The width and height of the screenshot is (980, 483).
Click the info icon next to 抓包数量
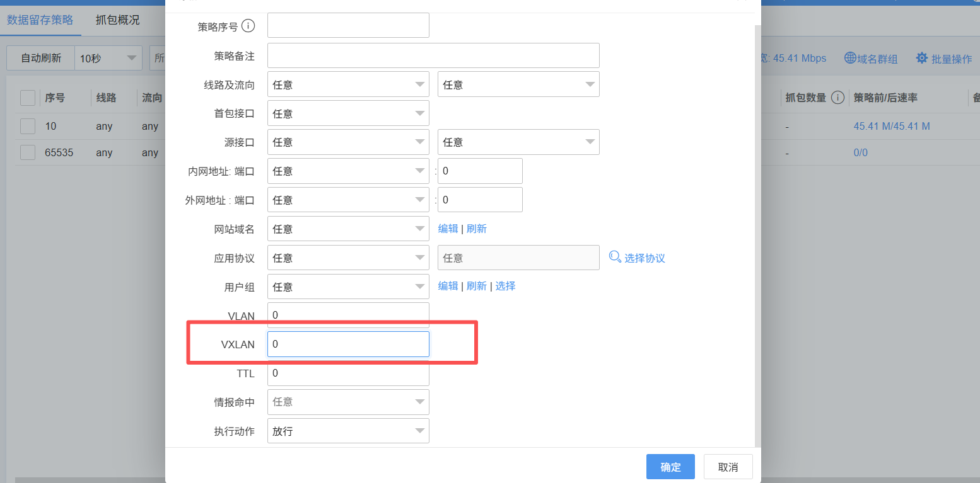[837, 98]
